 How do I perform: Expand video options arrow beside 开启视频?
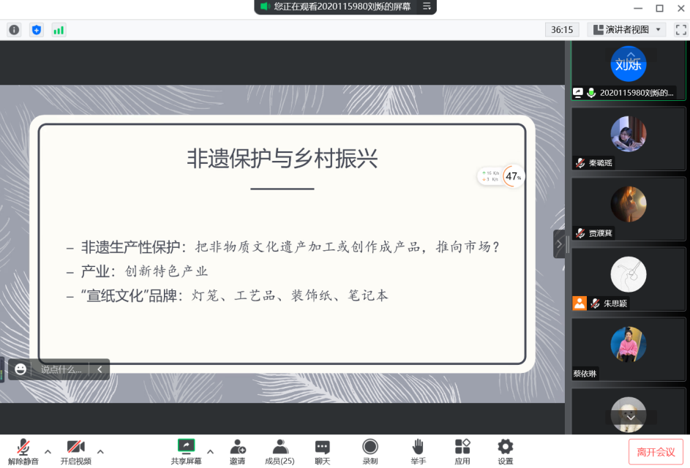(100, 451)
